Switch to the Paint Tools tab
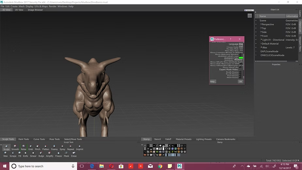Screen dimensions: 302x170 click(x=24, y=139)
